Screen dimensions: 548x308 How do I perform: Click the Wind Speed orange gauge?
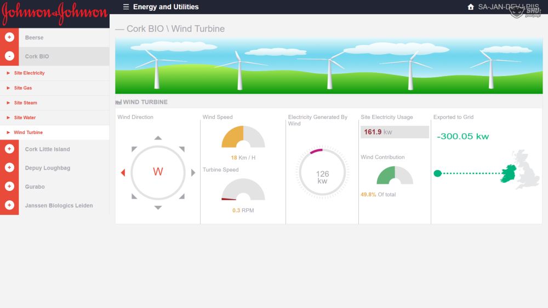[243, 137]
